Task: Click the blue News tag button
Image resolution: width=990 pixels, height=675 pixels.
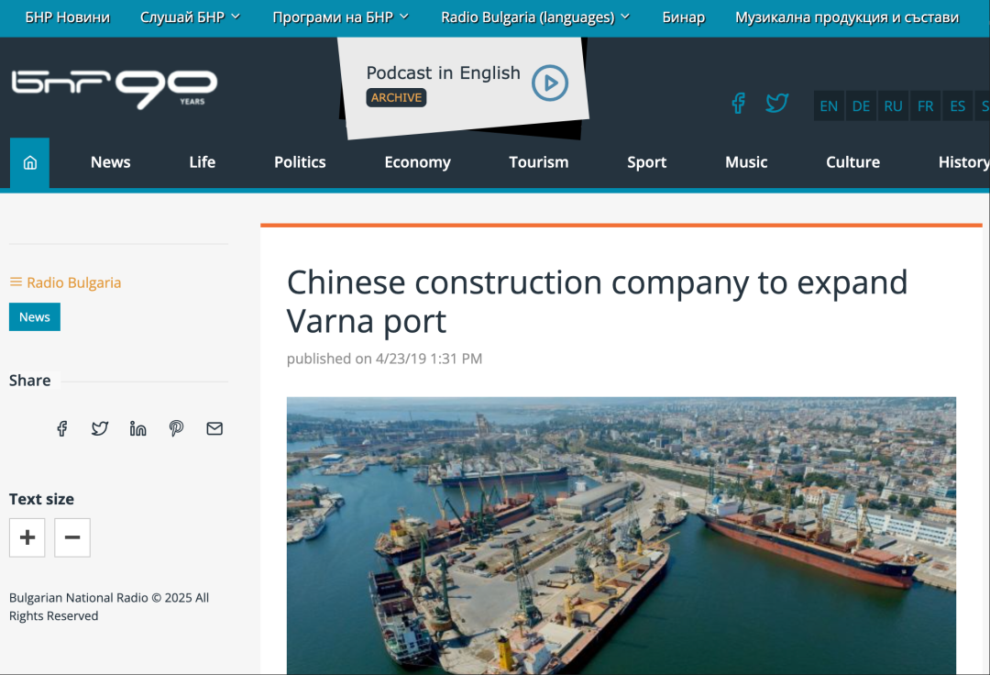Action: (x=35, y=317)
